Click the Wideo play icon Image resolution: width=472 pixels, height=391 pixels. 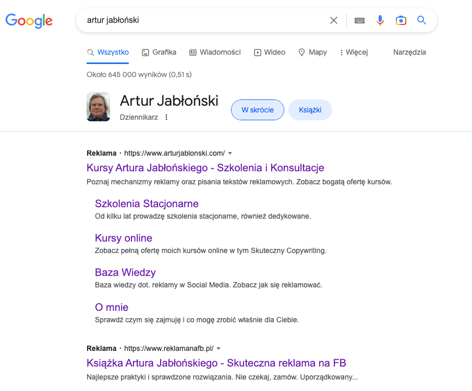click(x=257, y=52)
